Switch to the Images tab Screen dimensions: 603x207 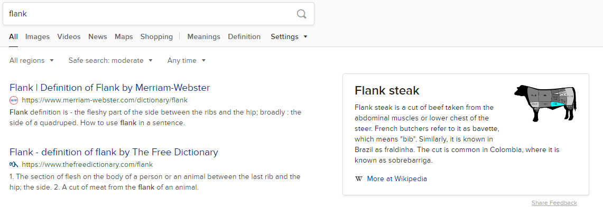click(x=38, y=37)
